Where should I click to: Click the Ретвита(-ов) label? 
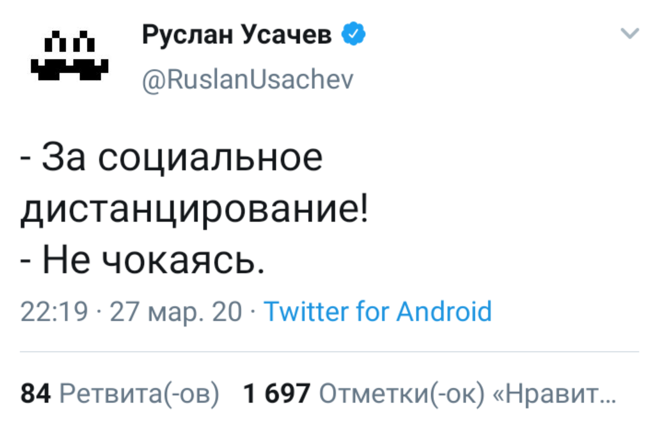tap(139, 393)
